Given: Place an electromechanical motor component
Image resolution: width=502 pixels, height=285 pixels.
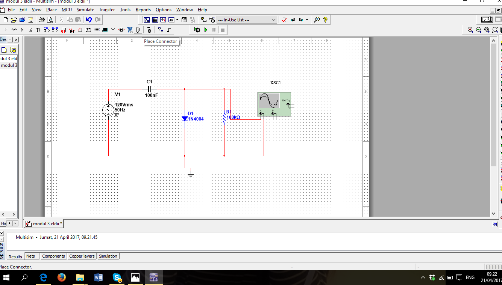Looking at the screenshot, I should pyautogui.click(x=121, y=30).
